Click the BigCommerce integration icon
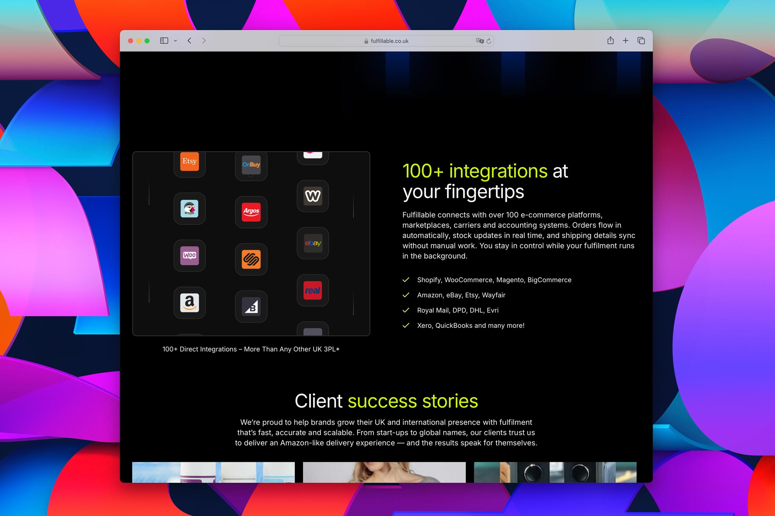This screenshot has height=516, width=775. click(x=251, y=307)
